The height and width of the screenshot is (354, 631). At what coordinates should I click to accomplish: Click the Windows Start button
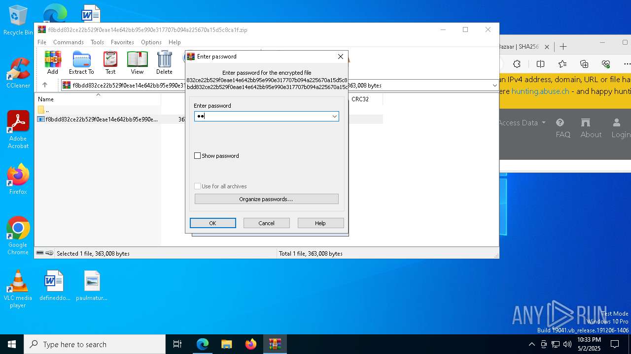(12, 344)
